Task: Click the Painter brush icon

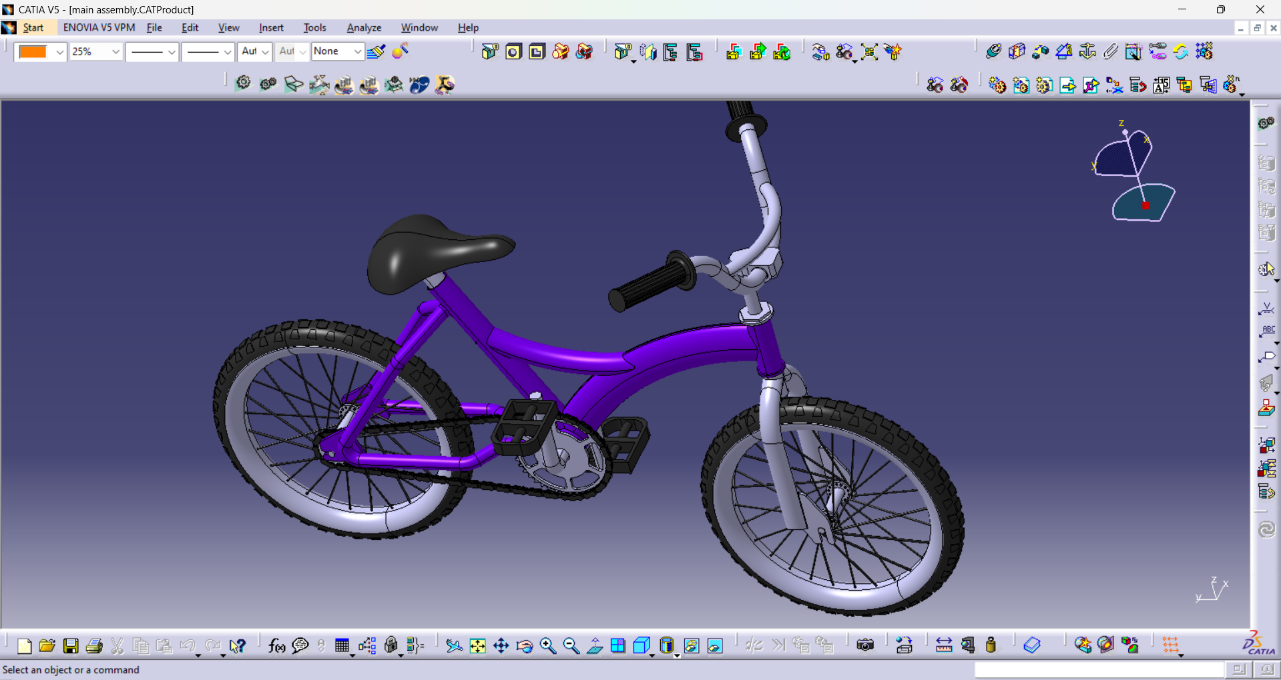Action: pyautogui.click(x=376, y=51)
